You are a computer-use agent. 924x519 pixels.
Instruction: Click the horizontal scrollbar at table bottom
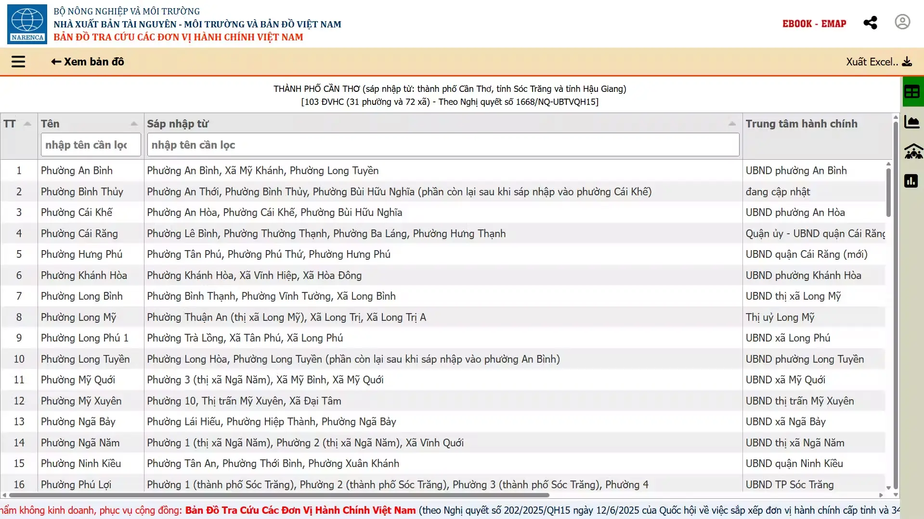pyautogui.click(x=279, y=495)
